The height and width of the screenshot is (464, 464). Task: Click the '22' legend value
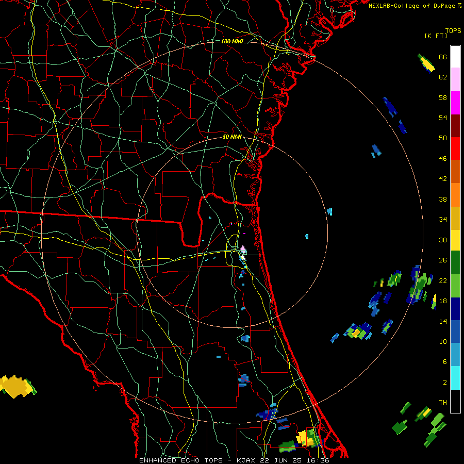[443, 280]
